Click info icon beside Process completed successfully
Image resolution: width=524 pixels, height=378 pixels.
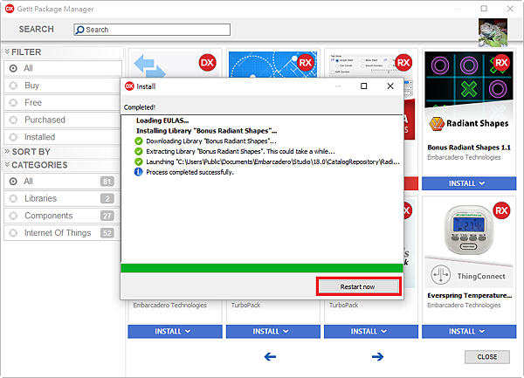138,172
